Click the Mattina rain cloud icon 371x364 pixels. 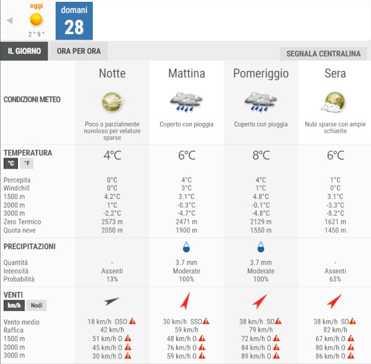point(186,102)
